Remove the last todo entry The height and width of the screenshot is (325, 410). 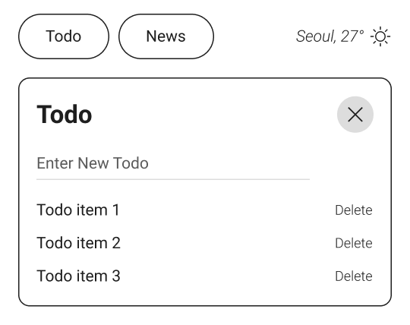pos(354,276)
